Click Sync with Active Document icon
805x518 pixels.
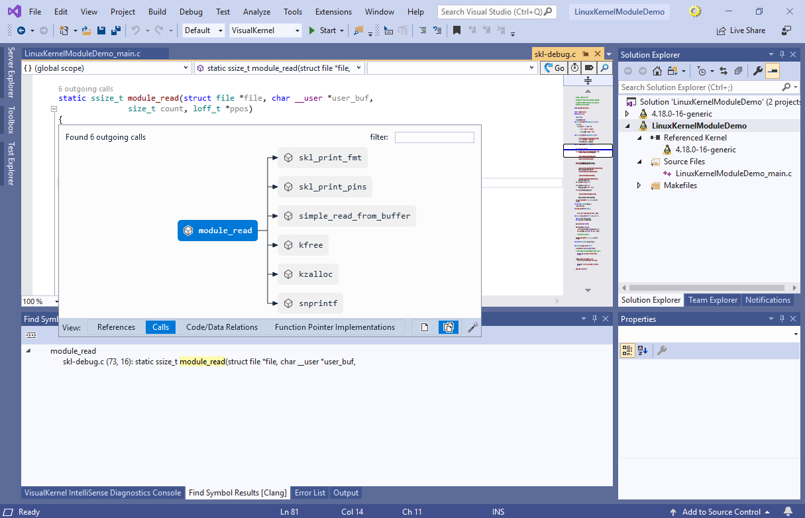point(723,71)
